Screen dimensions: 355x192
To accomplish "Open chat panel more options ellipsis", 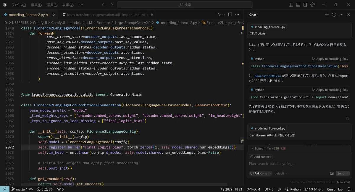I will pos(341,14).
